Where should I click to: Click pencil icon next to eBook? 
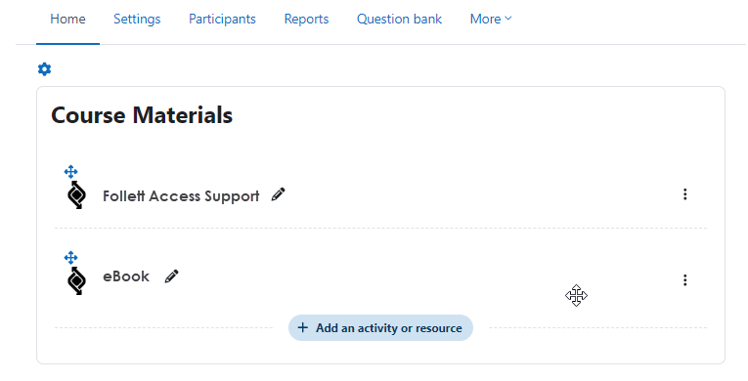(x=172, y=276)
